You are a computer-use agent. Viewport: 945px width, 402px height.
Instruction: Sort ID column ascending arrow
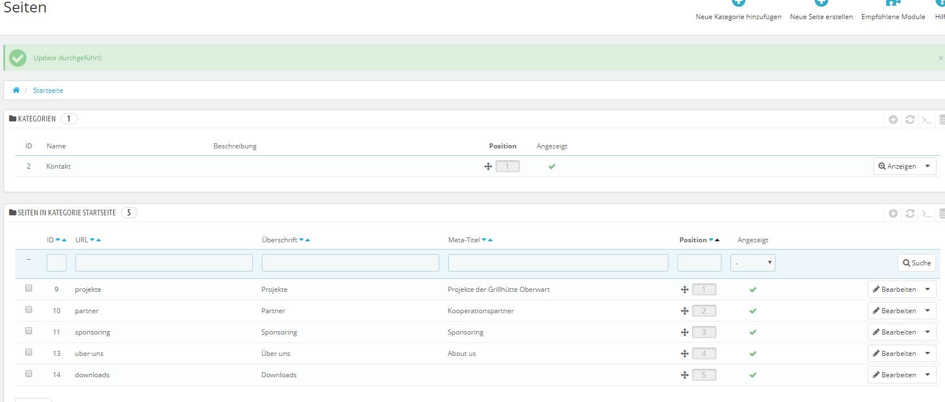pos(64,240)
